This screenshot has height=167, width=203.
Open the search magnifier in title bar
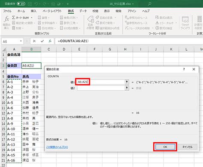click(149, 4)
